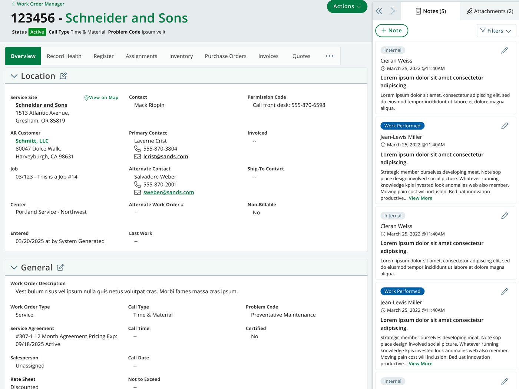
Task: Edit the first Work Performed note
Action: tap(505, 126)
